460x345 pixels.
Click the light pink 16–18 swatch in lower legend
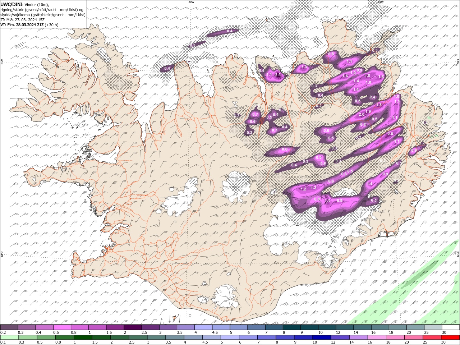pos(377,337)
